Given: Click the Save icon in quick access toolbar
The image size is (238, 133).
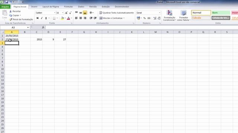Looking at the screenshot, I should point(7,2).
